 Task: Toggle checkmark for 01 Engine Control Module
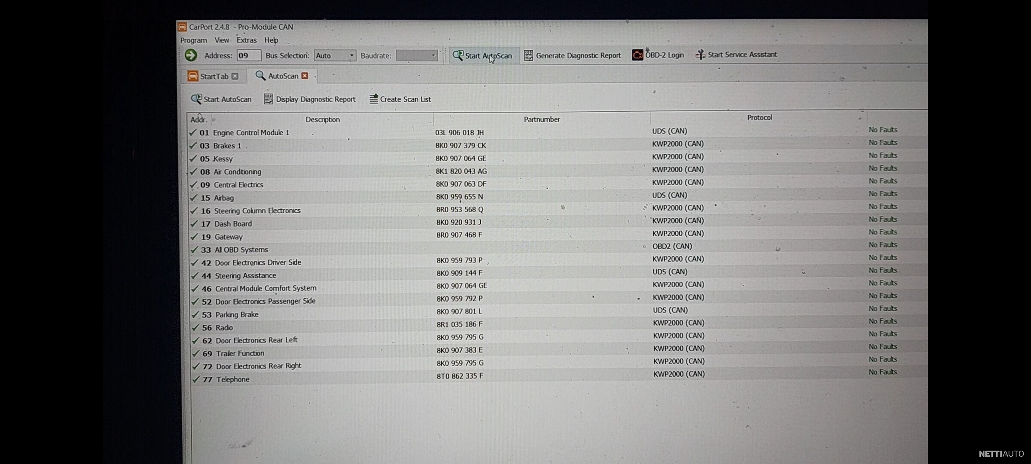[x=193, y=132]
